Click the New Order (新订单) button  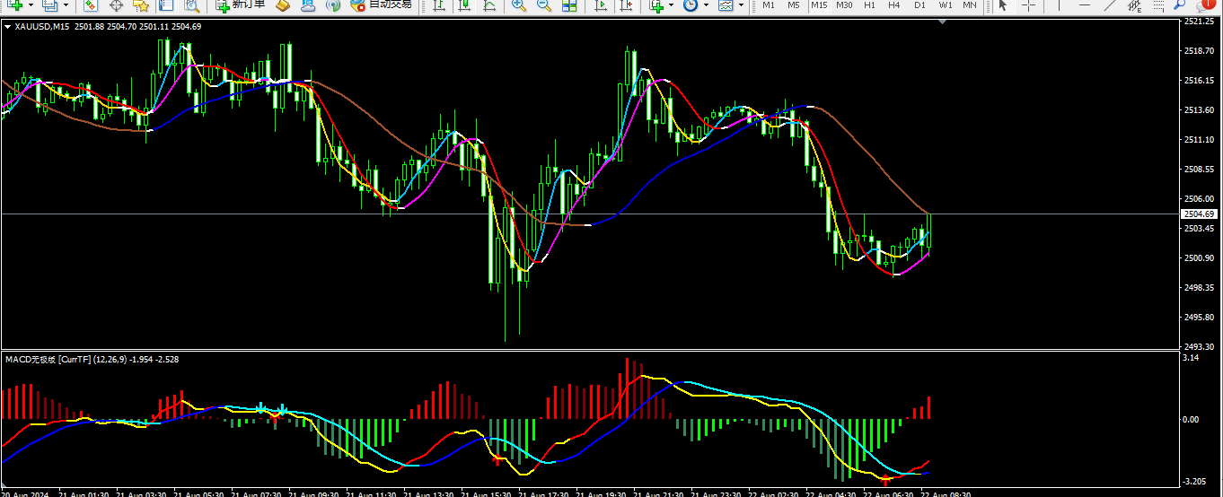[x=241, y=4]
